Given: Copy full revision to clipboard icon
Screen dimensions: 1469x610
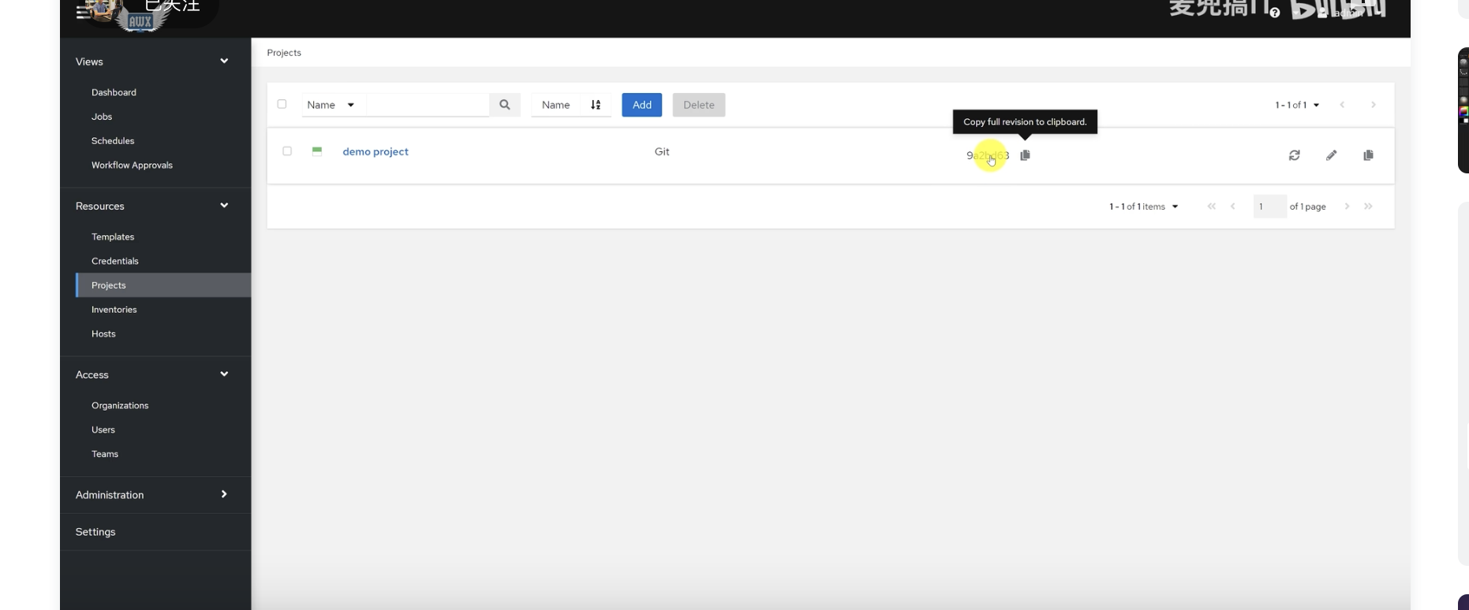Looking at the screenshot, I should 1025,155.
